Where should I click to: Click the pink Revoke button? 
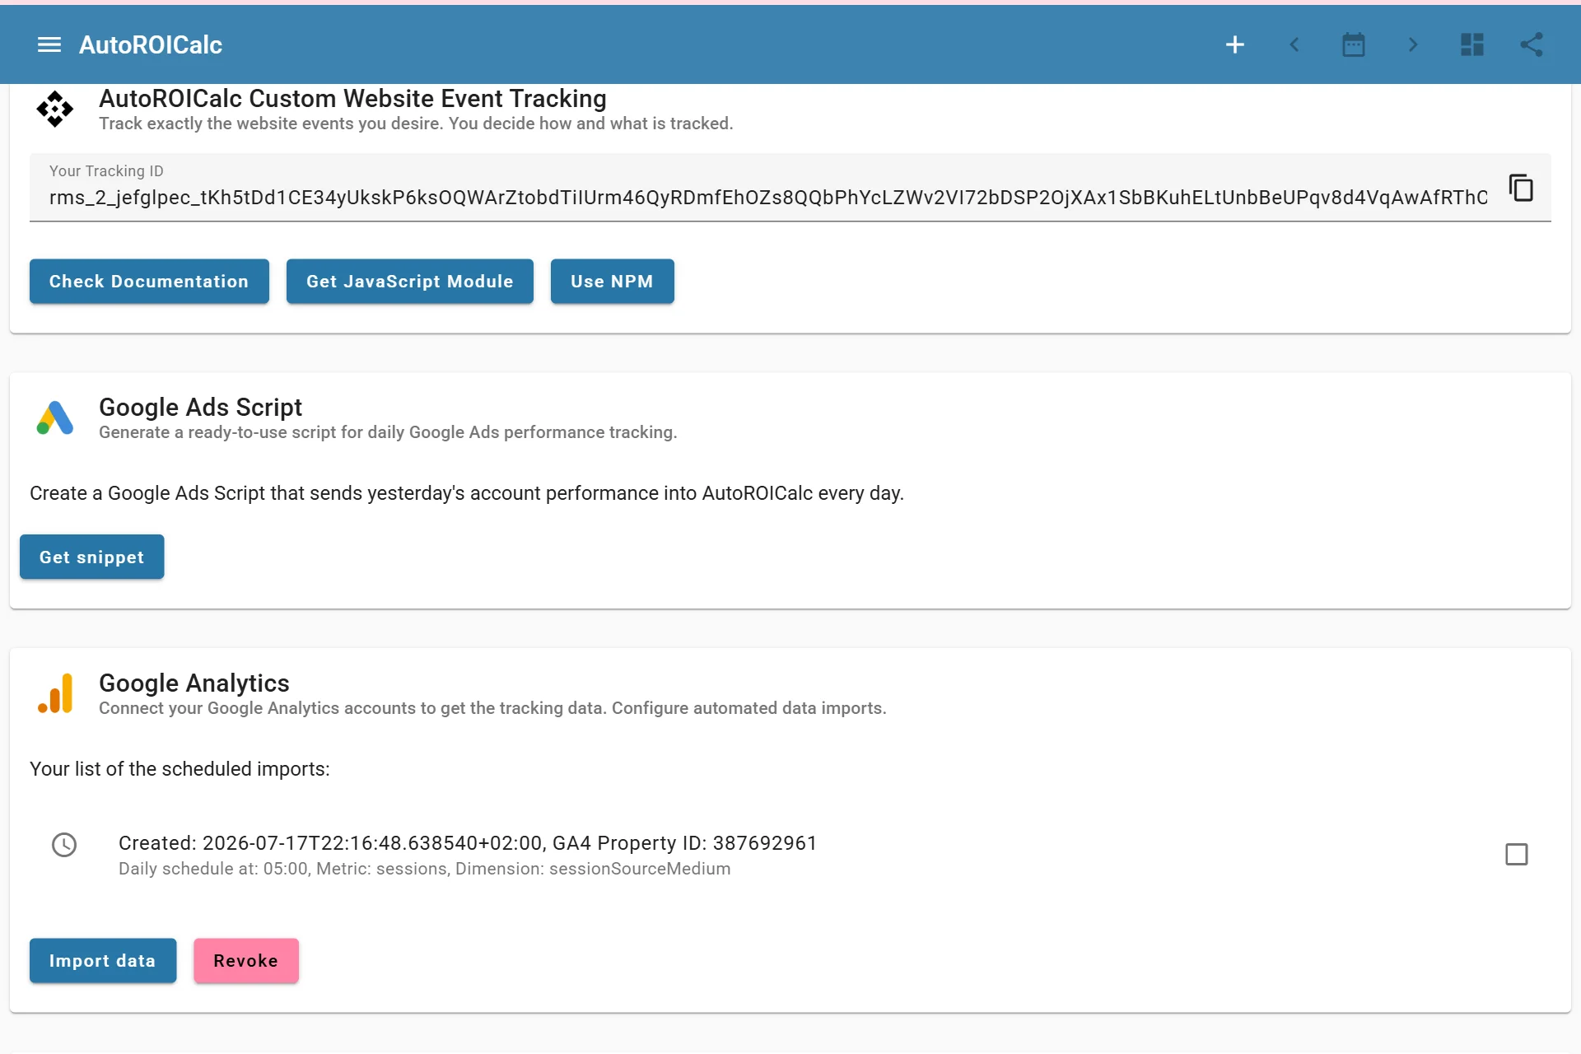(246, 961)
